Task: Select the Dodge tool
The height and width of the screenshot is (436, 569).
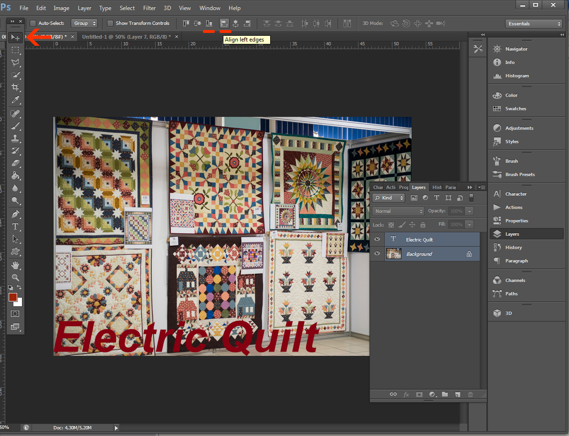Action: [x=15, y=200]
